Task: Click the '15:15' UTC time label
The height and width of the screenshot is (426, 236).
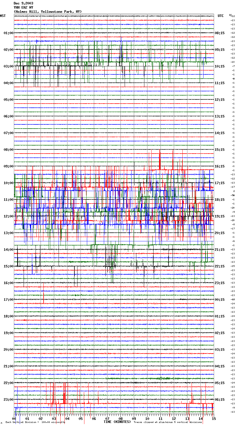Action: tap(220, 150)
